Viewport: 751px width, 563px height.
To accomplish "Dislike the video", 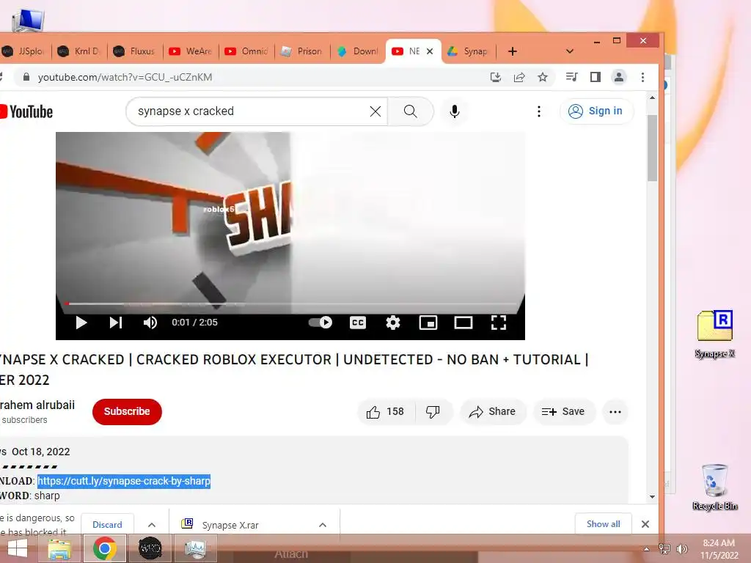I will [433, 412].
